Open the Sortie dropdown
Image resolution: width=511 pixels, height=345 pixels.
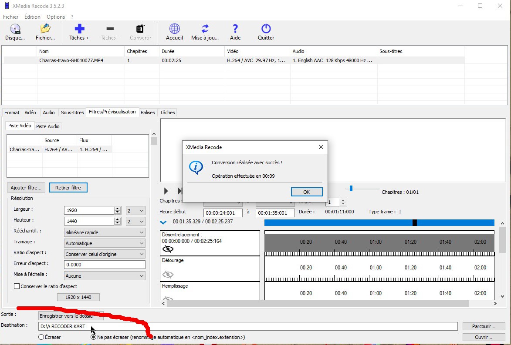pyautogui.click(x=71, y=316)
